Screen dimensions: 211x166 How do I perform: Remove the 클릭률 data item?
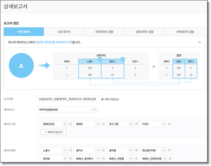click(x=136, y=150)
